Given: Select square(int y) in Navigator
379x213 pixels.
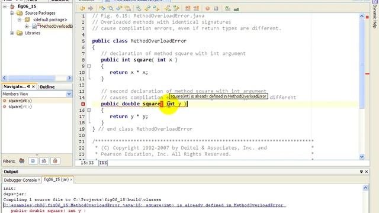Looking at the screenshot, I should tap(20, 101).
